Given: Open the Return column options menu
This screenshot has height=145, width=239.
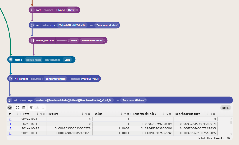Looking at the screenshot, I should 83,114.
